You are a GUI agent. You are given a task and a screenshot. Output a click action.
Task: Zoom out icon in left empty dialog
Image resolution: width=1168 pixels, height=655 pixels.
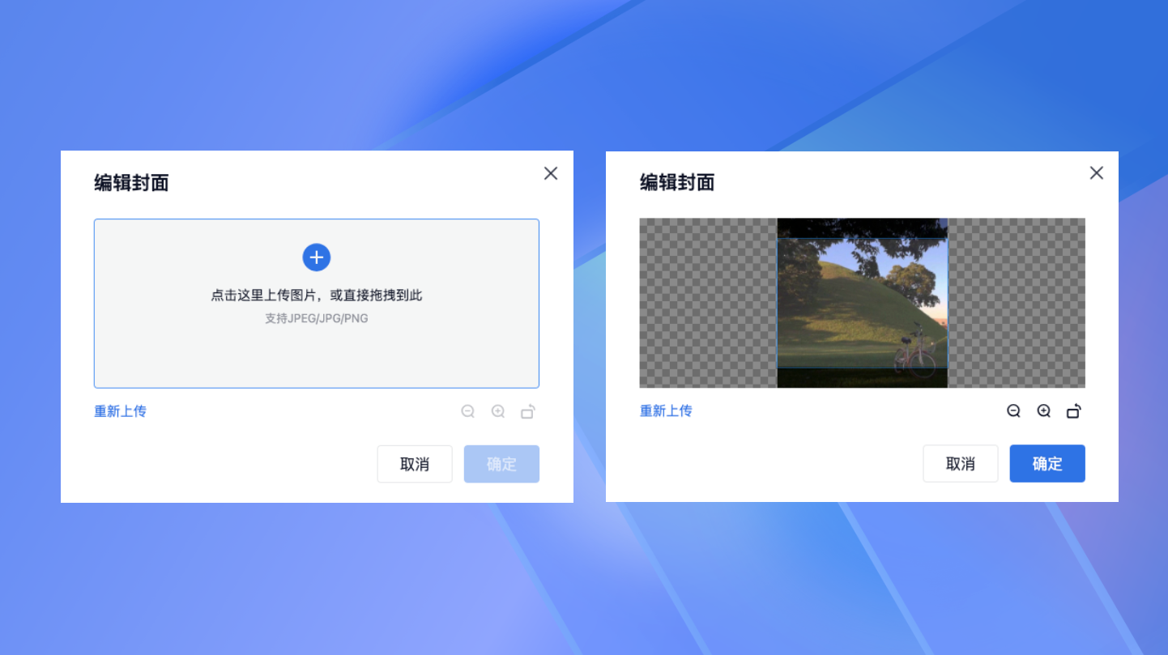[x=467, y=411]
